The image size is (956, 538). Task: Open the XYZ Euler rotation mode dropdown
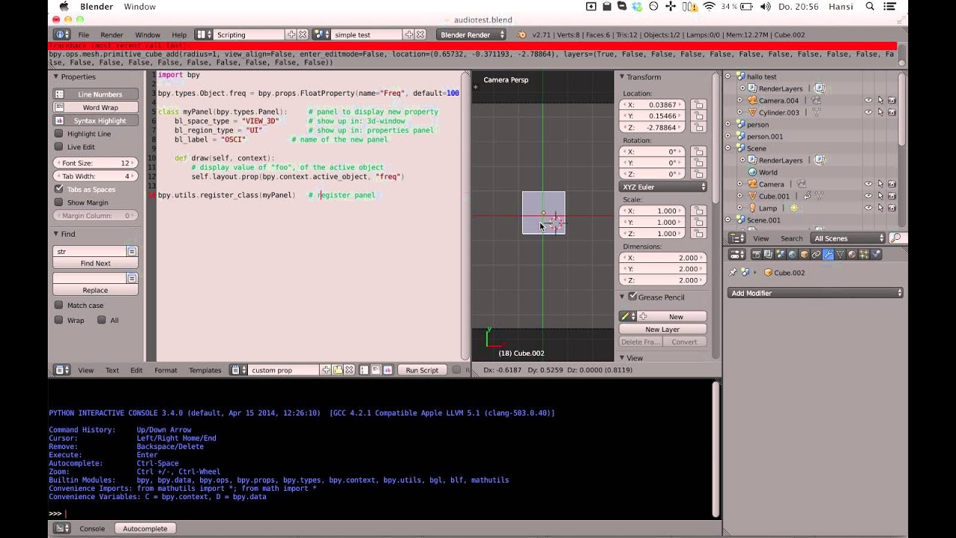(x=663, y=187)
